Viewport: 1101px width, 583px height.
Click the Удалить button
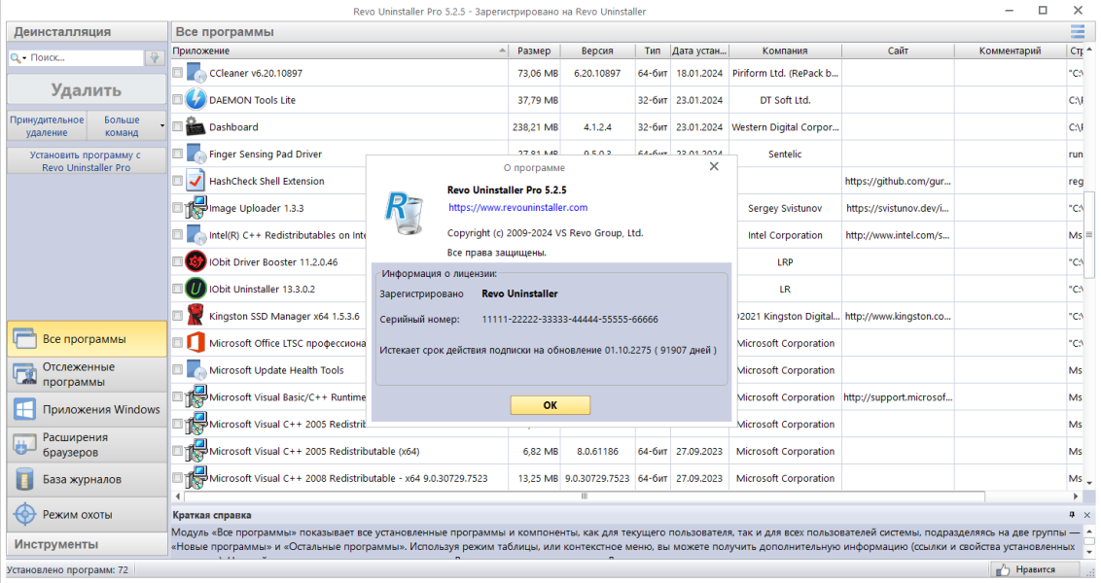(x=87, y=89)
